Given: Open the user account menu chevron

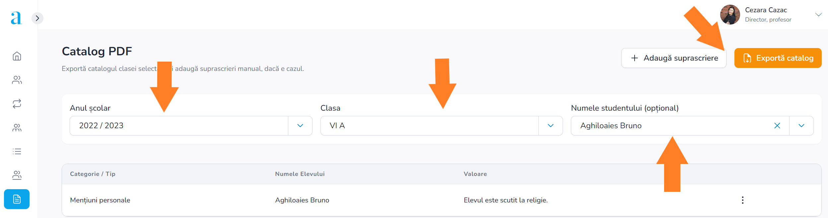Looking at the screenshot, I should pyautogui.click(x=818, y=15).
